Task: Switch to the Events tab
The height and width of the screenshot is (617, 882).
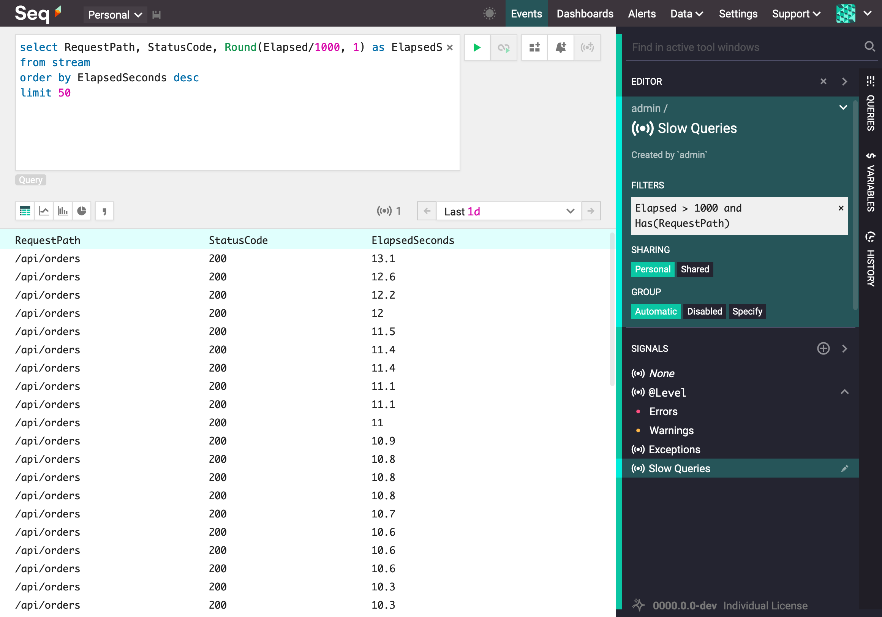Action: tap(526, 14)
